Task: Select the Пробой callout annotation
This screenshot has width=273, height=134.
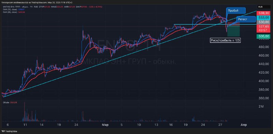Action: (236, 11)
